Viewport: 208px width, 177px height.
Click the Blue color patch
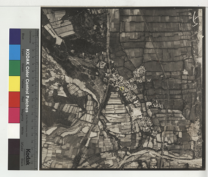[x=15, y=36]
